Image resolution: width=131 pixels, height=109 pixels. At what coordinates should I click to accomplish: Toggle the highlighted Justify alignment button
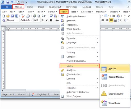point(111,20)
